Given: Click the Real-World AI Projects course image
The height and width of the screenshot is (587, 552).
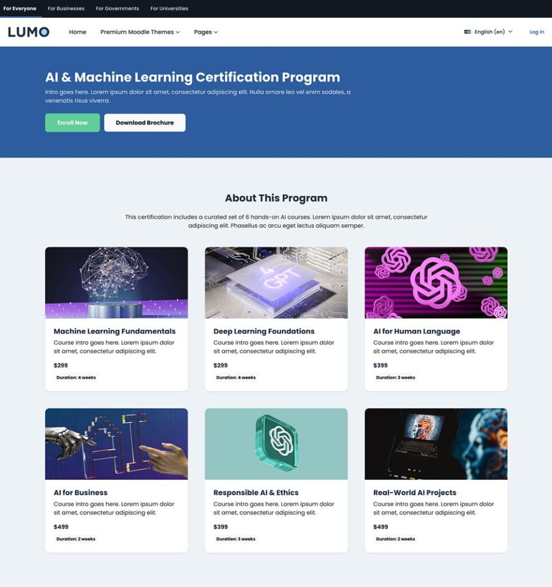Looking at the screenshot, I should click(436, 443).
